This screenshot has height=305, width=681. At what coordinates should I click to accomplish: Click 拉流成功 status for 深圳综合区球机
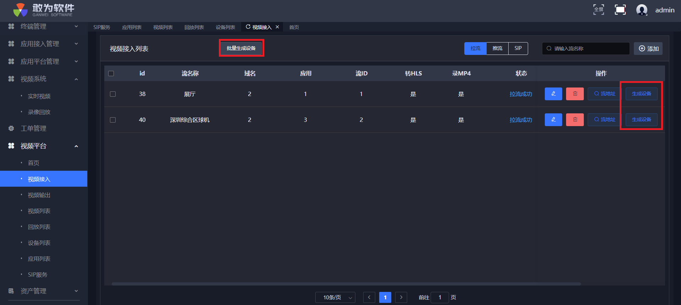[x=521, y=120]
